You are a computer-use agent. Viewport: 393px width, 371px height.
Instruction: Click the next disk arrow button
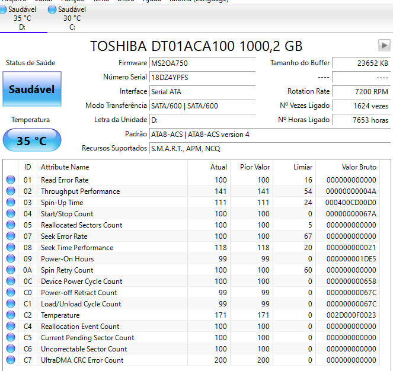click(384, 46)
